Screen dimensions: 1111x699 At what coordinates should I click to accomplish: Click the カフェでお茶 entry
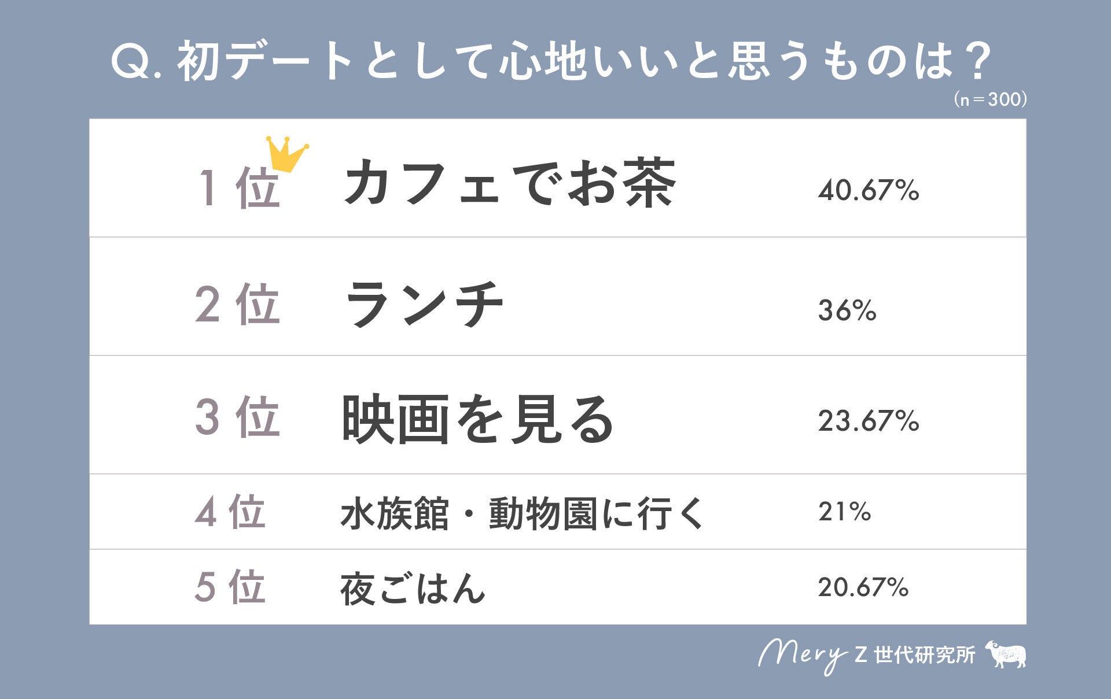(509, 183)
